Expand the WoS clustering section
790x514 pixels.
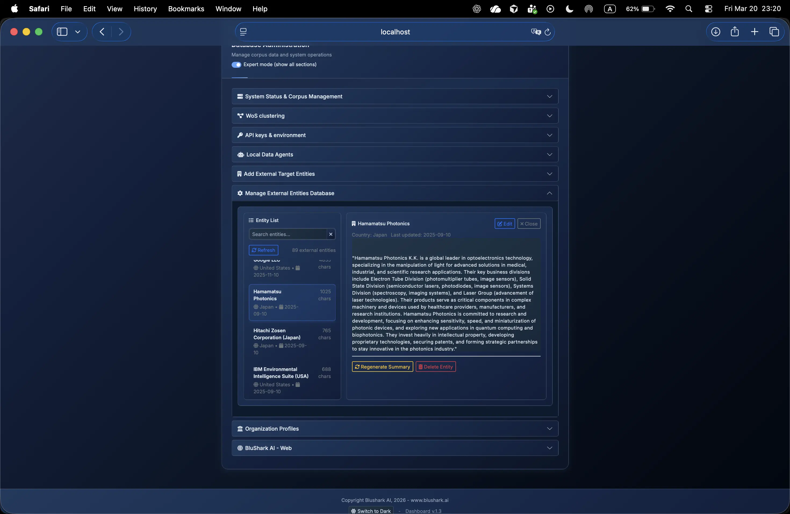395,116
